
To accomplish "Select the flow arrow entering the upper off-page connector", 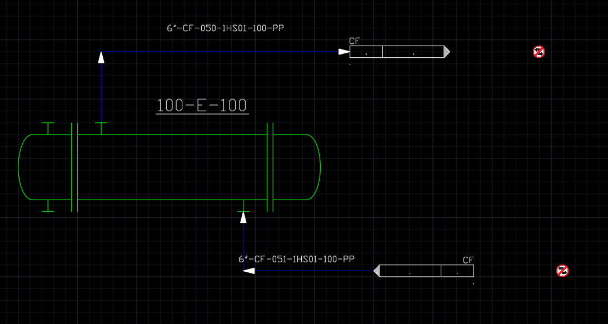I will (344, 52).
